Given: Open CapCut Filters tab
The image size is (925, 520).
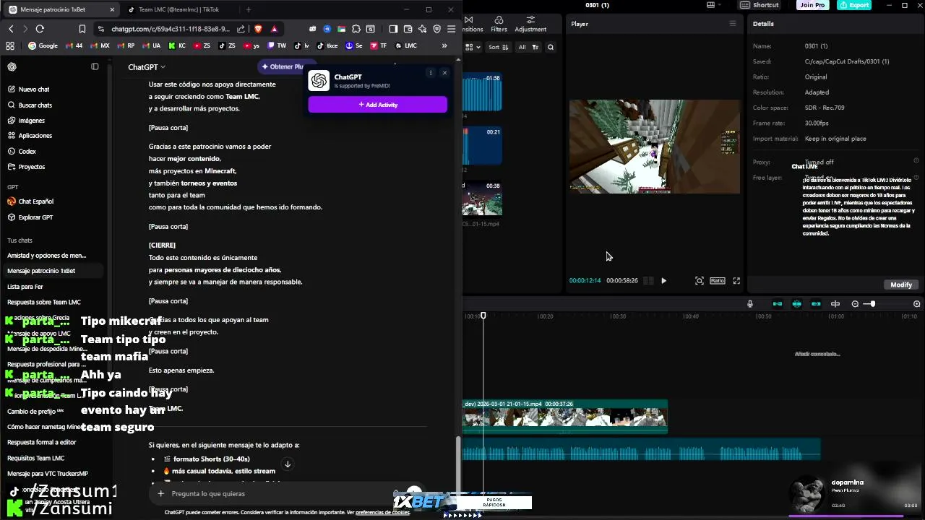Looking at the screenshot, I should point(499,24).
